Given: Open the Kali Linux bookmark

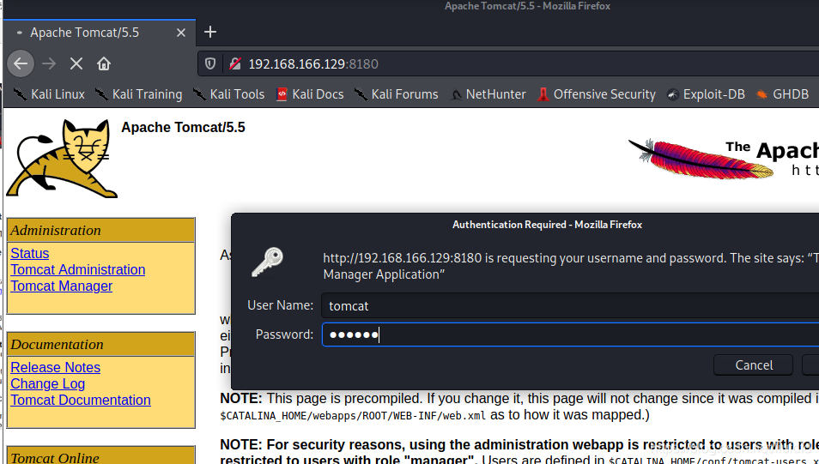Looking at the screenshot, I should [49, 94].
